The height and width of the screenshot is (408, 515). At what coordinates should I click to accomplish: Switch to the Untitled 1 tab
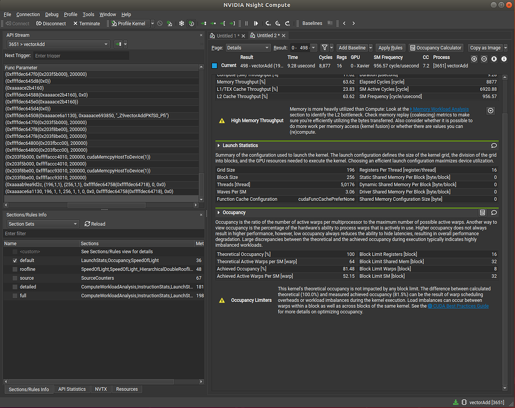click(228, 36)
